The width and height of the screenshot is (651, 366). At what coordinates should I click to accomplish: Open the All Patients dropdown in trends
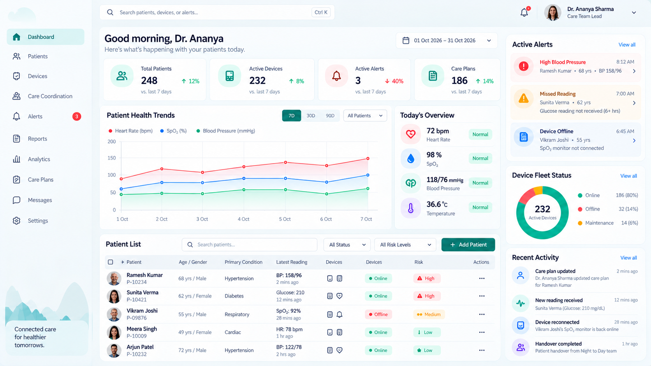[365, 116]
